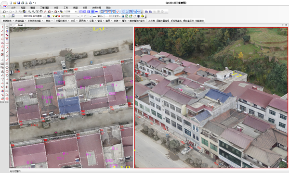
Task: Click the last text button on right toolbar row
Action: pyautogui.click(x=199, y=21)
